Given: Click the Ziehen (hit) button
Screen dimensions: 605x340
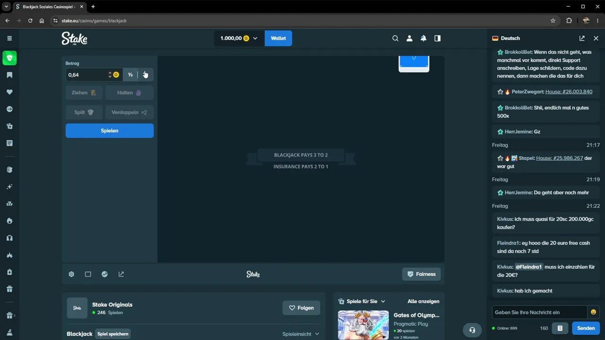Looking at the screenshot, I should pos(84,93).
